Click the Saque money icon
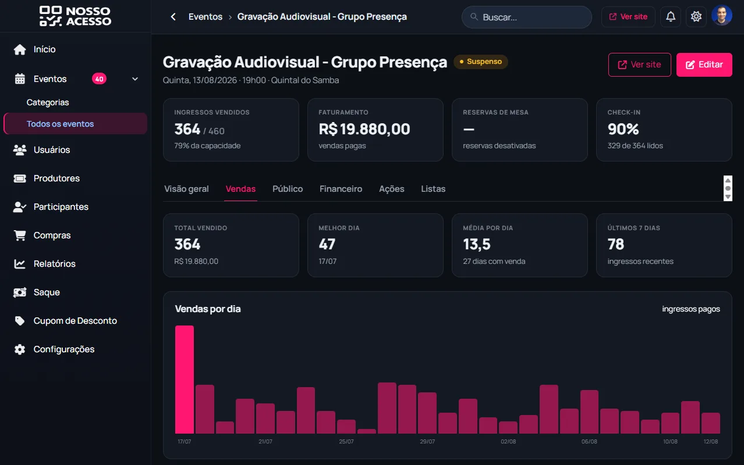Viewport: 744px width, 465px height. tap(20, 292)
